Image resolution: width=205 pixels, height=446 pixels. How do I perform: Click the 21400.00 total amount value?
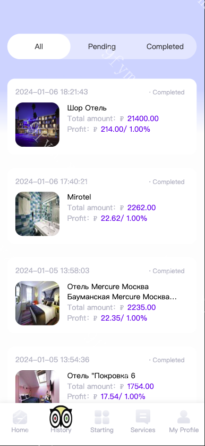(143, 118)
